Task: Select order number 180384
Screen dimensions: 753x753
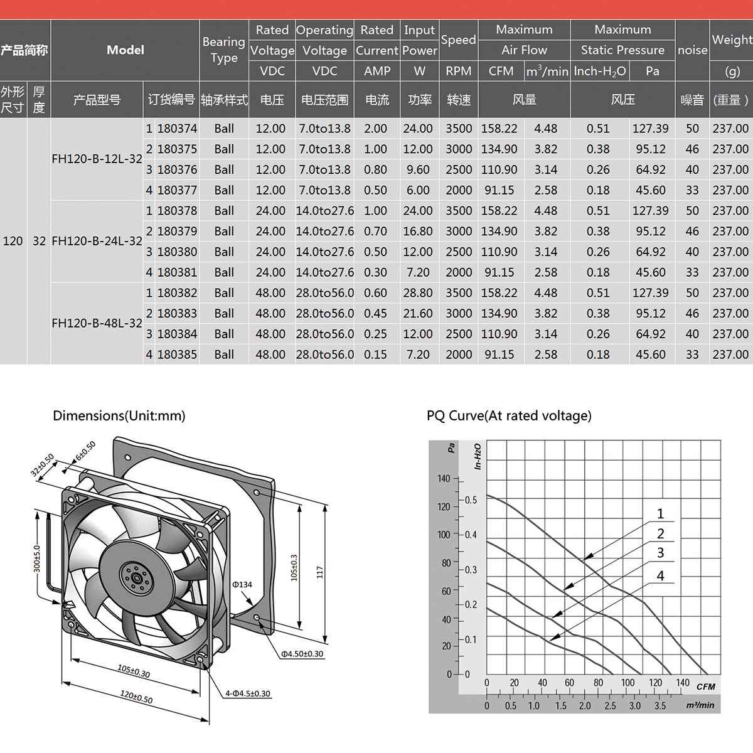Action: 177,334
